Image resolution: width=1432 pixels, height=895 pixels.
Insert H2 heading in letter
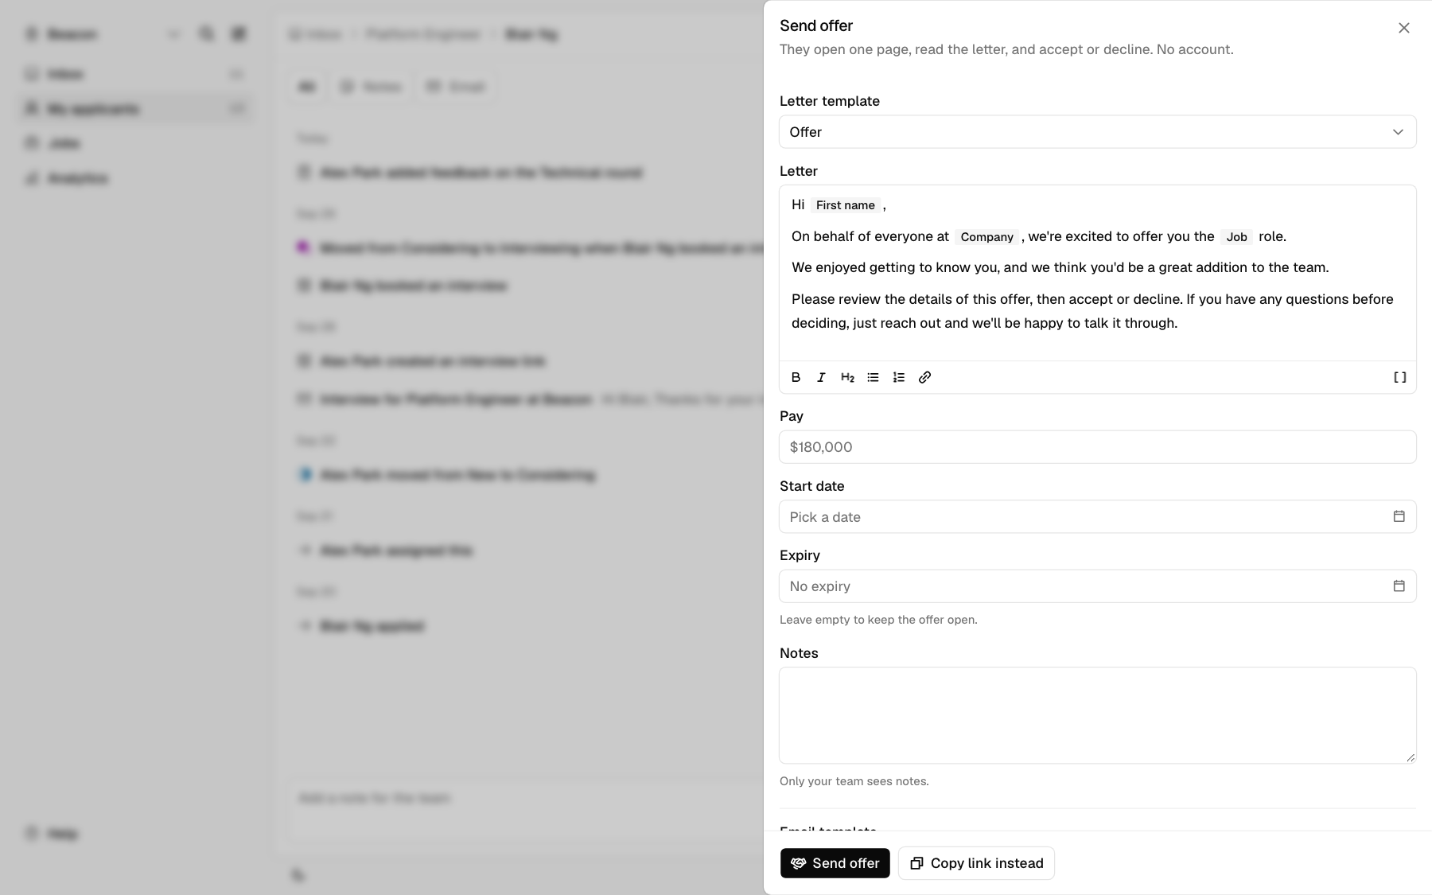pyautogui.click(x=847, y=377)
